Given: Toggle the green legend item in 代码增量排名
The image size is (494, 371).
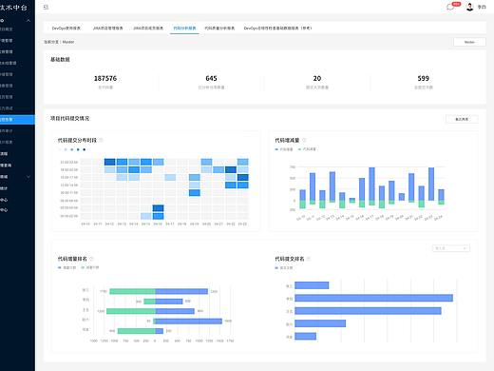Looking at the screenshot, I should (90, 267).
